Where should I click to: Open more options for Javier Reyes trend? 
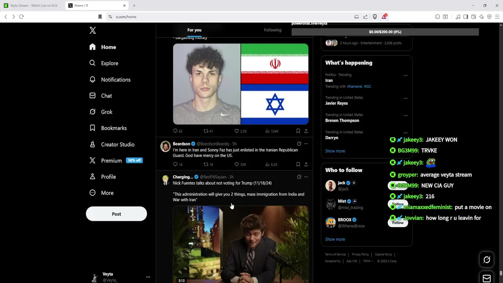(406, 98)
